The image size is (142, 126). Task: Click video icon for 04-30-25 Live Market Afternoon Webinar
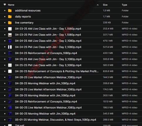[10, 107]
